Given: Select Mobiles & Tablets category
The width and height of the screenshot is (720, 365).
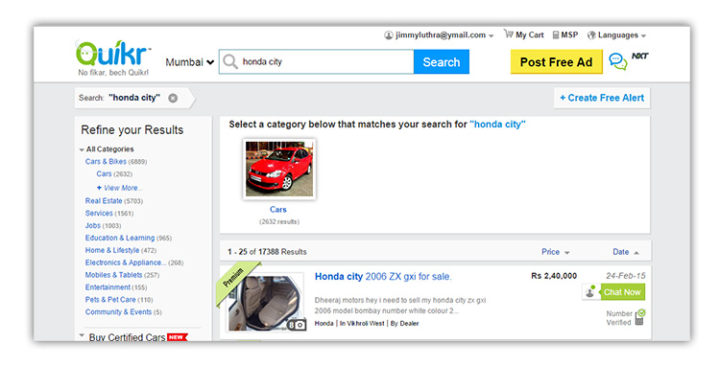Looking at the screenshot, I should coord(114,275).
